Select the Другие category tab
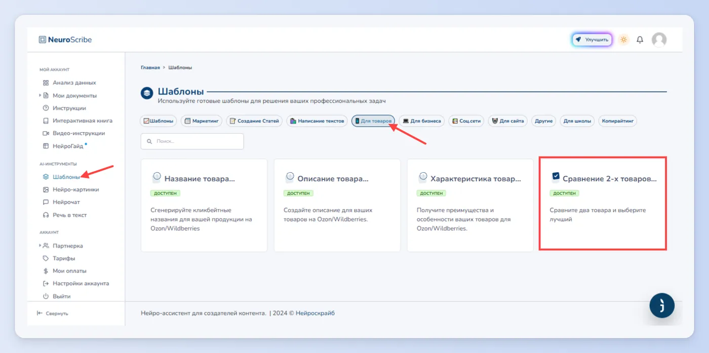Viewport: 709px width, 353px height. [543, 121]
